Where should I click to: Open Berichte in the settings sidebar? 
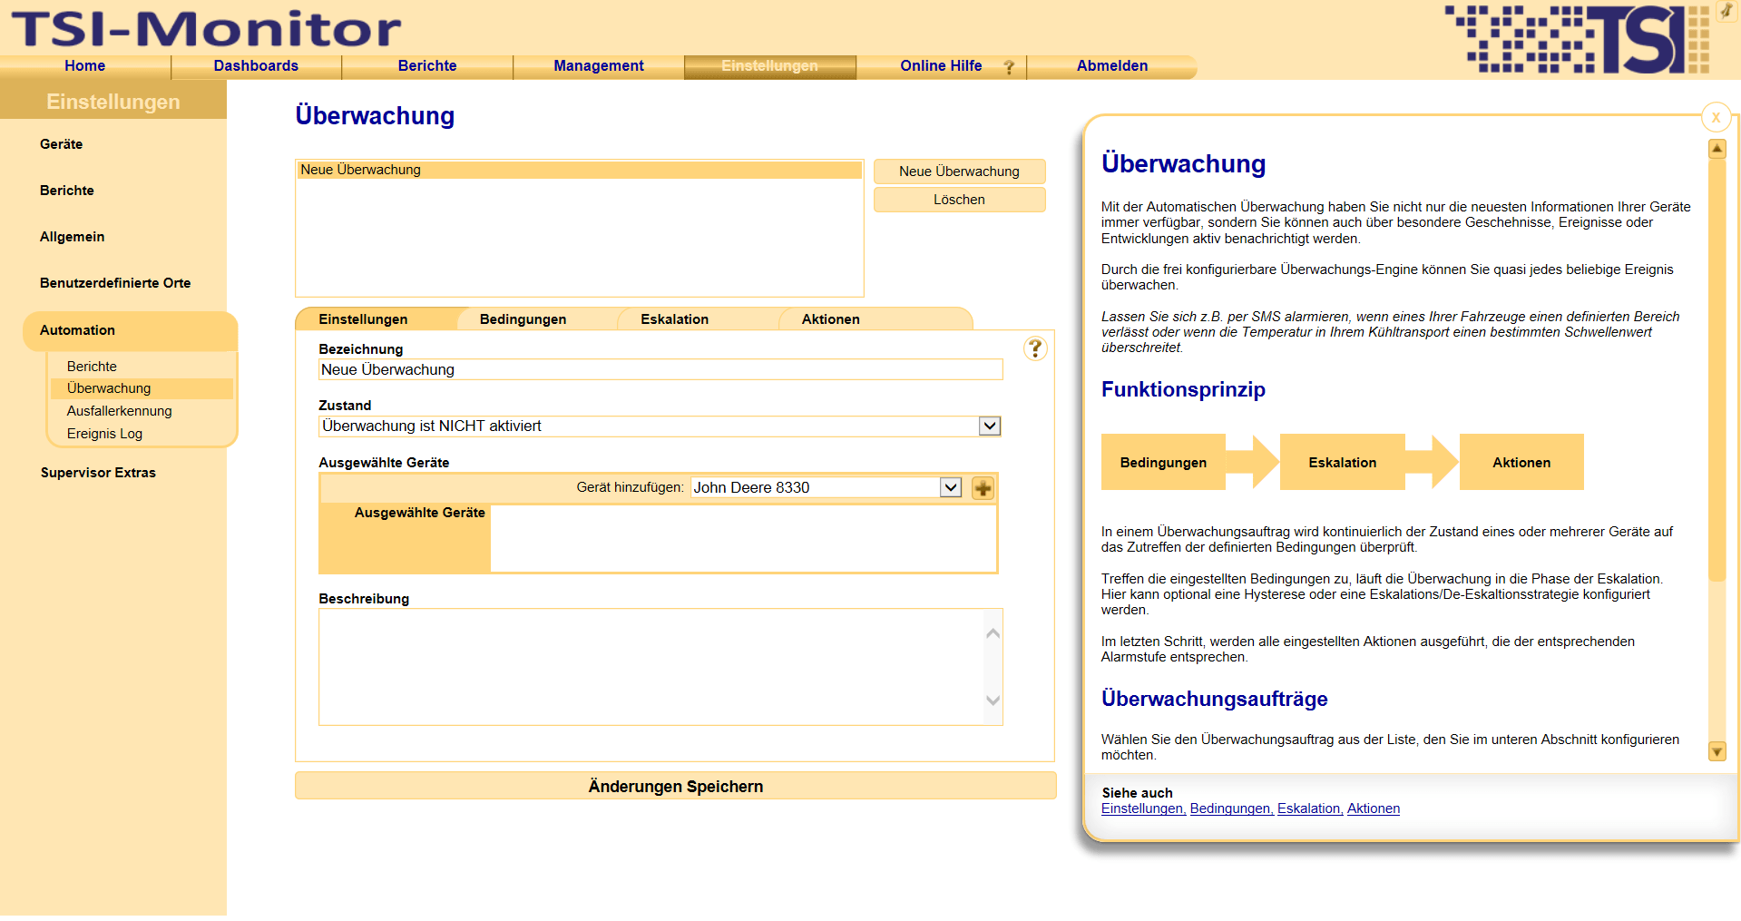[67, 191]
